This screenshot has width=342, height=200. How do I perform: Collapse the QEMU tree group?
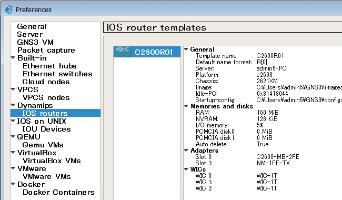[x=13, y=137]
